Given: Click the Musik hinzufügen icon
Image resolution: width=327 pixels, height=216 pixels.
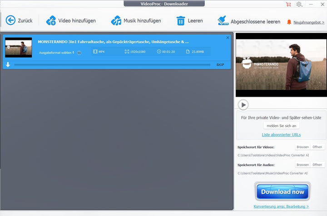Looking at the screenshot, I should [x=116, y=20].
